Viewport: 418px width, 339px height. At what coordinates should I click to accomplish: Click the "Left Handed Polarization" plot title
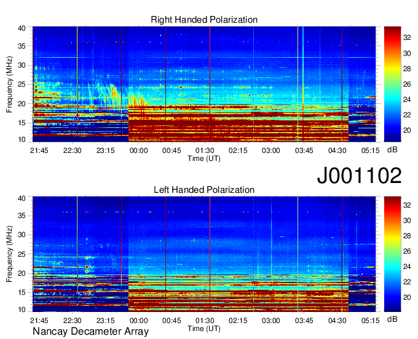click(x=204, y=190)
